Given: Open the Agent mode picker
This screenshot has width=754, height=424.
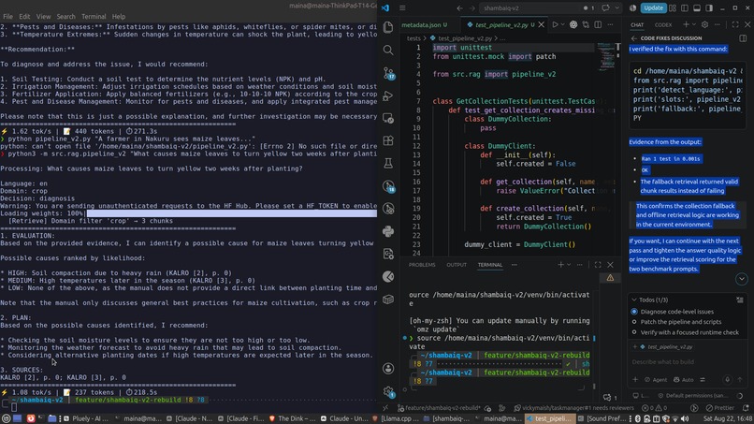Looking at the screenshot, I should click(x=656, y=380).
